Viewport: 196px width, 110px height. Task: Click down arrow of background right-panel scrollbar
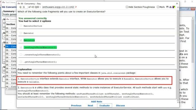193,107
